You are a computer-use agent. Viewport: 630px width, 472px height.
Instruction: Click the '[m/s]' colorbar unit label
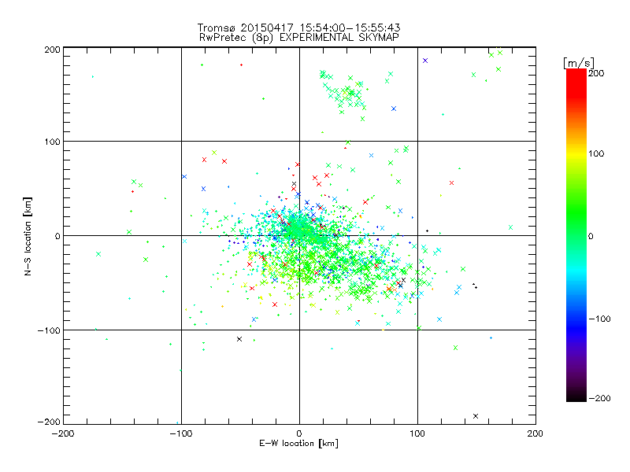(579, 63)
